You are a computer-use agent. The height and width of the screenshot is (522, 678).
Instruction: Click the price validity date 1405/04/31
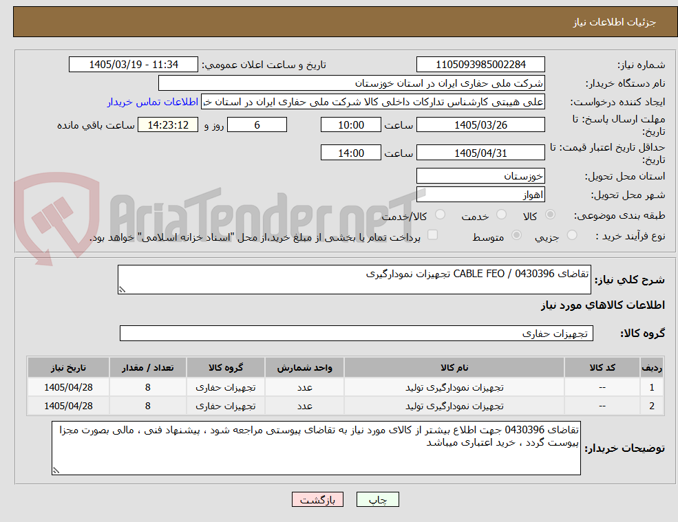point(480,153)
